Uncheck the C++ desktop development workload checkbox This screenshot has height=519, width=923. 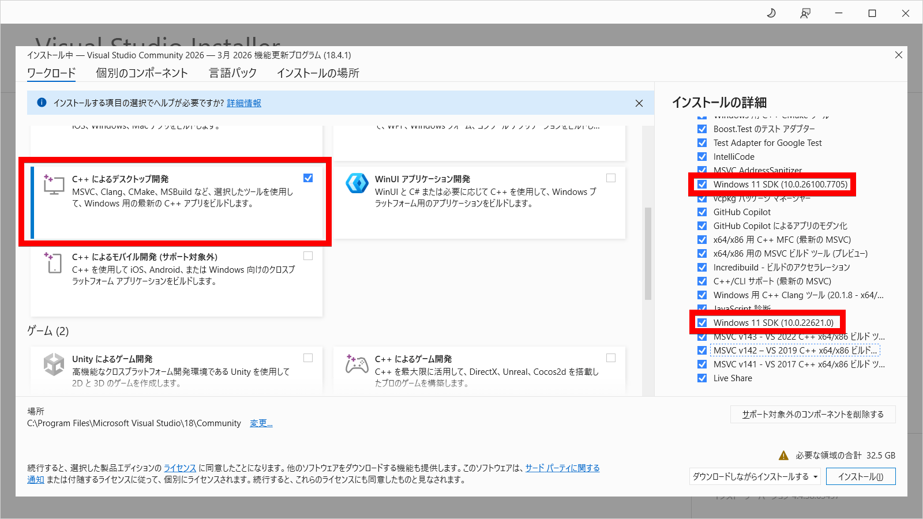(x=308, y=178)
